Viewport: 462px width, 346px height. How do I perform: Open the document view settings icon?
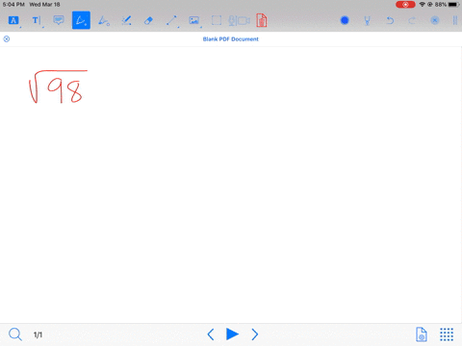(x=422, y=334)
